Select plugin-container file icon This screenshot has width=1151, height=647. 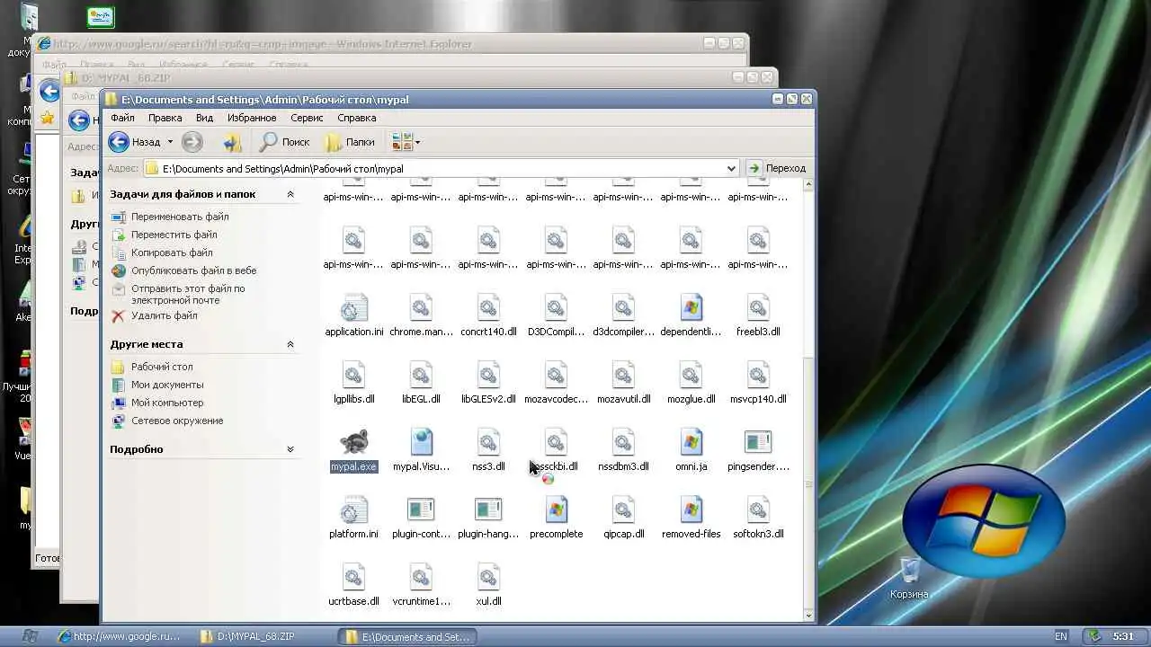pos(421,509)
